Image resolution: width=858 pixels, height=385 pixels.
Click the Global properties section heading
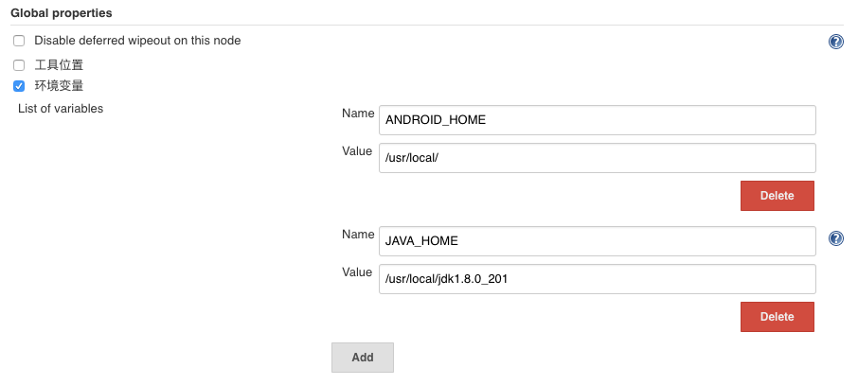(61, 12)
